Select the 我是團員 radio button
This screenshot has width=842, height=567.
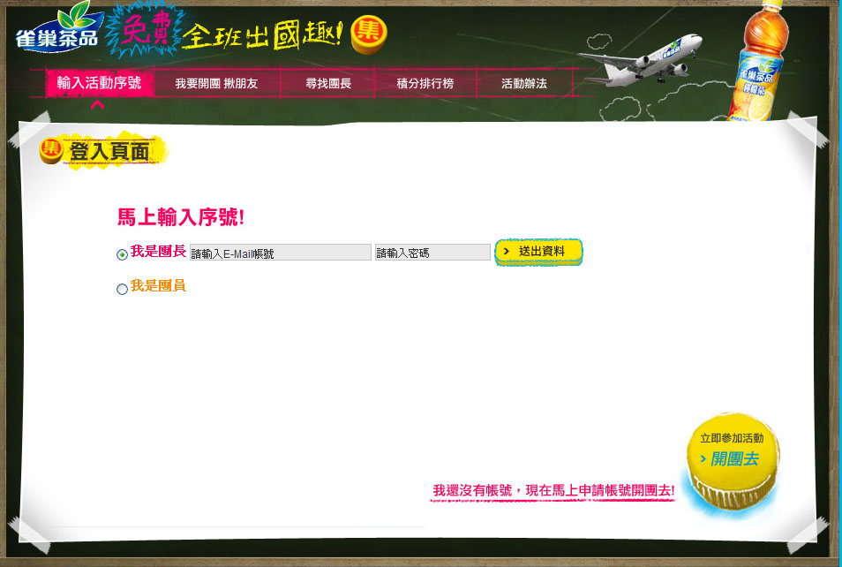(122, 289)
